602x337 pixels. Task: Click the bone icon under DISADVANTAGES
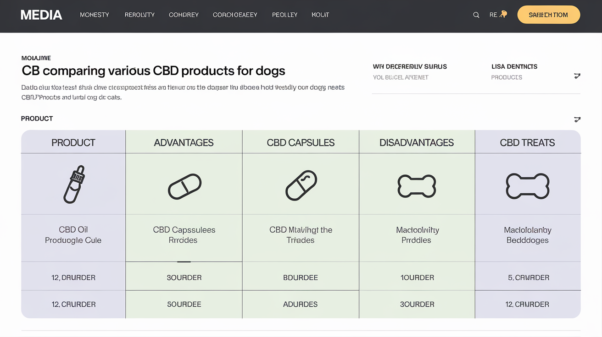pos(417,186)
